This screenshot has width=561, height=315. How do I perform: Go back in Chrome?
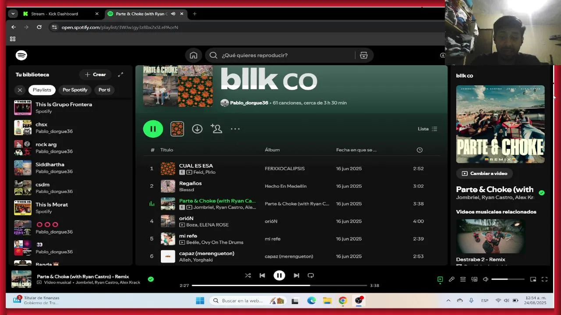(14, 27)
